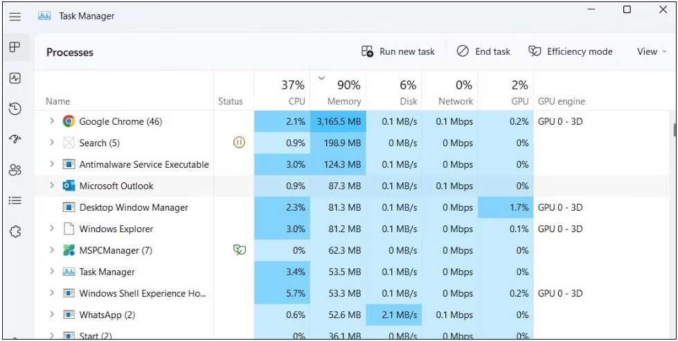The image size is (678, 341).
Task: Select the 62.3 MB memory cell
Action: click(338, 250)
